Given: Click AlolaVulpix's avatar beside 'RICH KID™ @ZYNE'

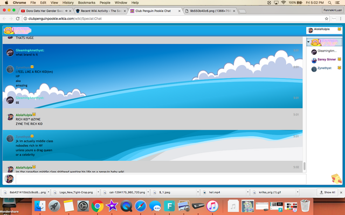Looking at the screenshot, I should pos(10,117).
